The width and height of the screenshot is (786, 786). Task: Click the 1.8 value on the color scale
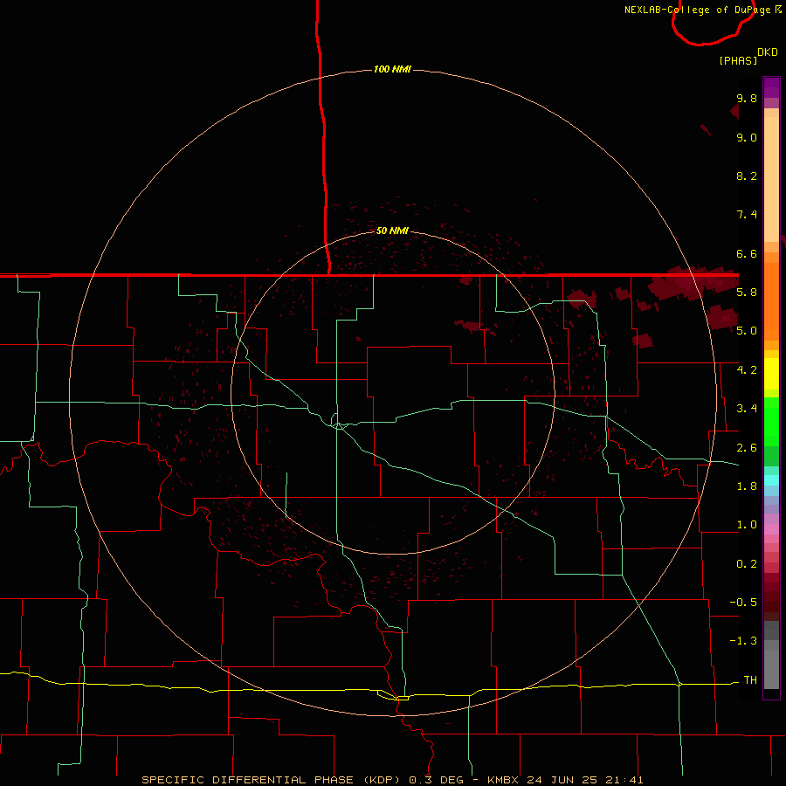coord(747,486)
